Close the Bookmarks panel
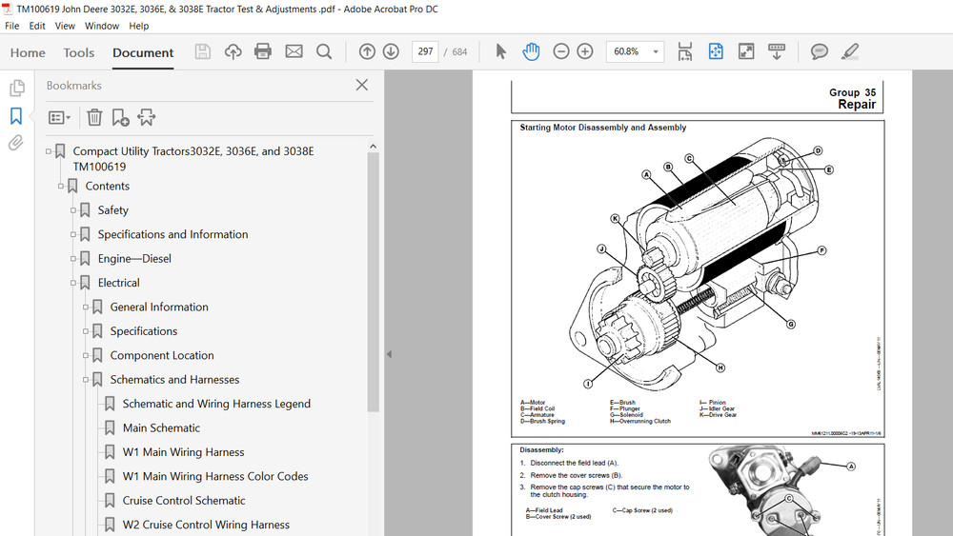953x536 pixels. click(x=361, y=85)
